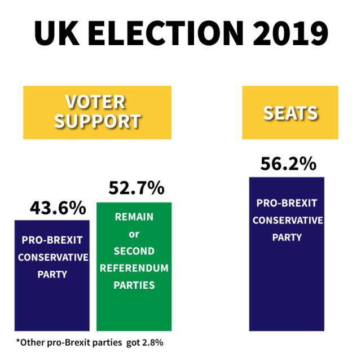Click the footnote about other pro-Brexit parties

90,342
